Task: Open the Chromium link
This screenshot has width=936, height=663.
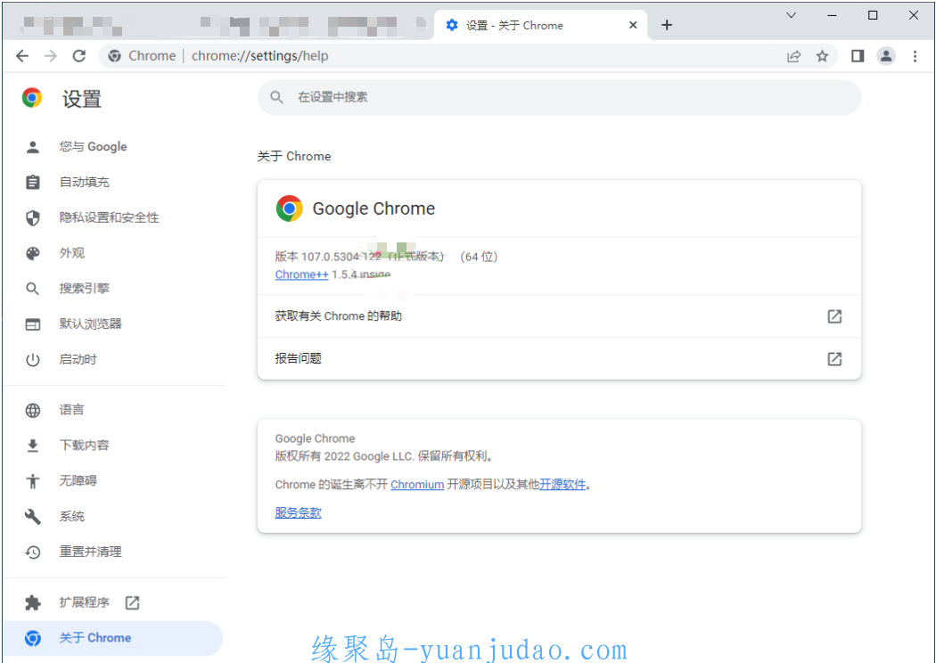Action: 417,485
